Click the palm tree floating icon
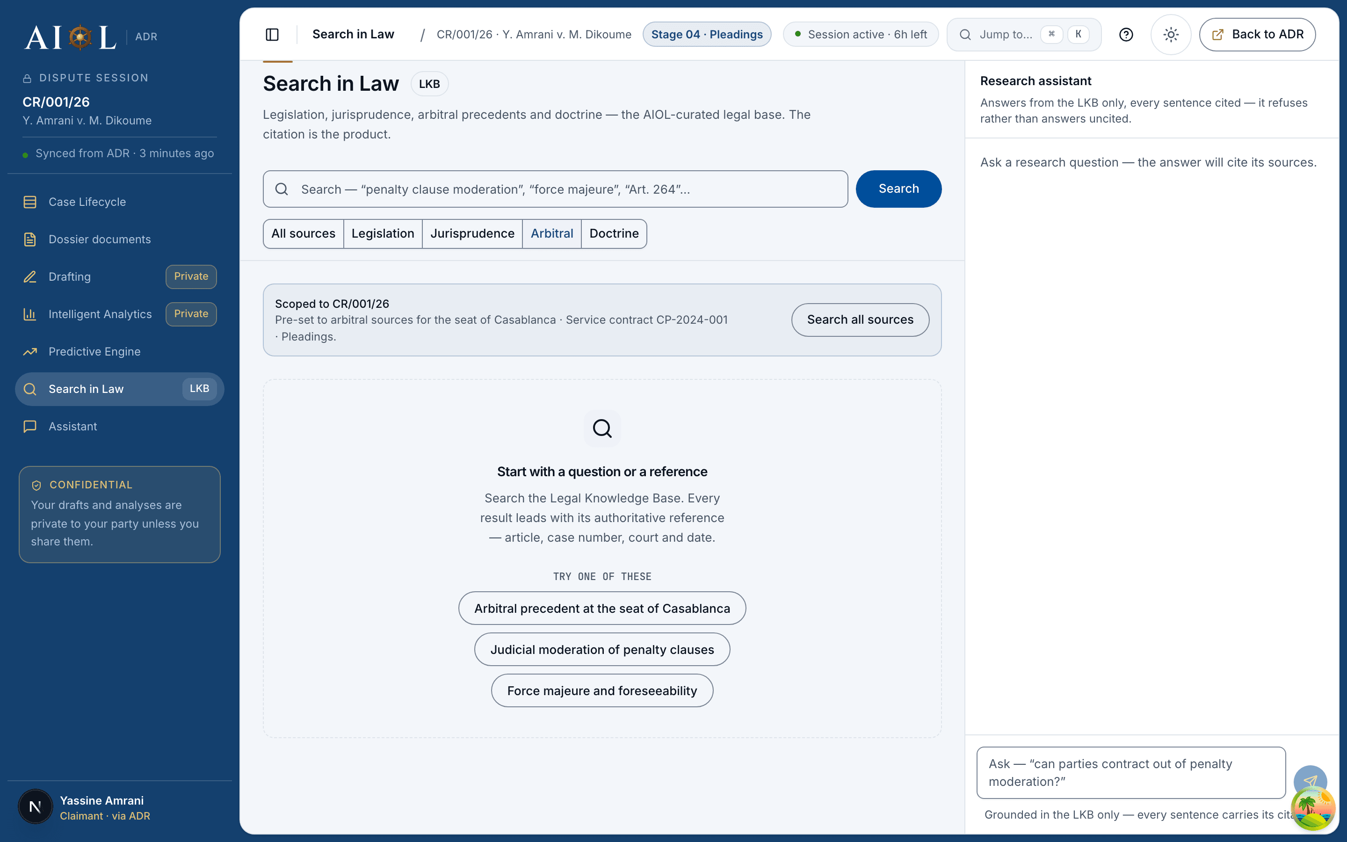This screenshot has height=842, width=1347. 1313,808
